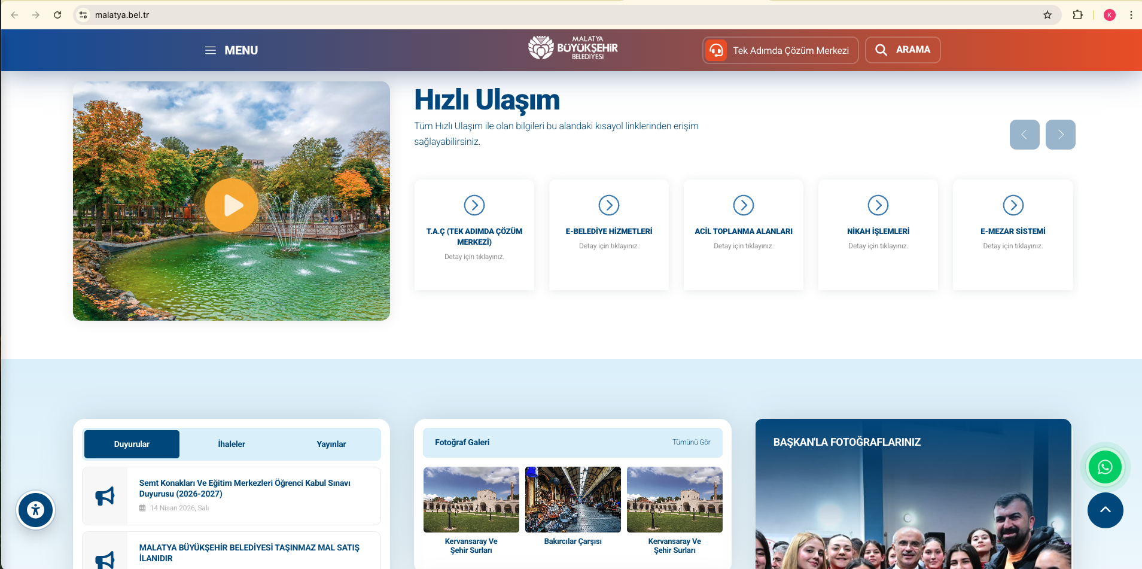Click megaphone icon beside Semt Konakları announcement

105,496
